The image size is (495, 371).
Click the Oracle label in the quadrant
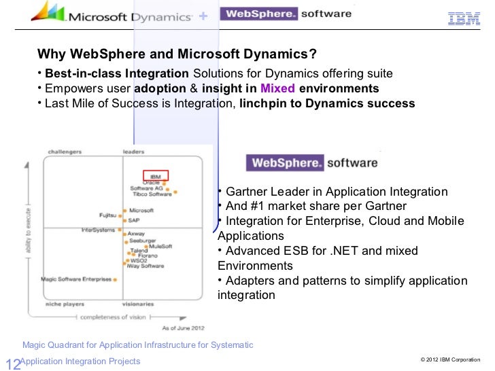click(x=151, y=182)
